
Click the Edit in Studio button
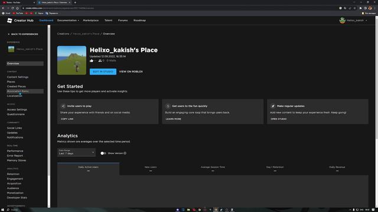(103, 72)
